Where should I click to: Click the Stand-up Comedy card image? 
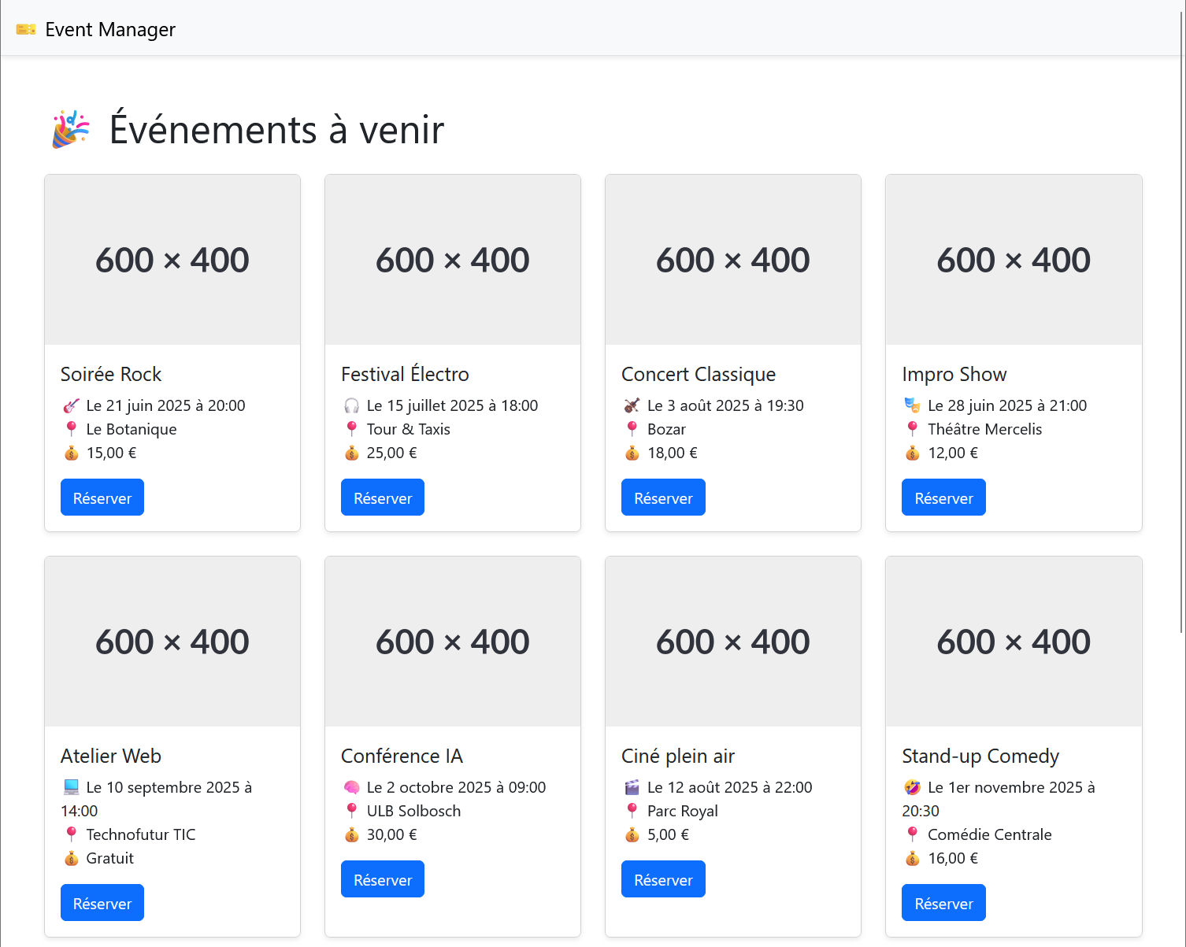(1014, 642)
